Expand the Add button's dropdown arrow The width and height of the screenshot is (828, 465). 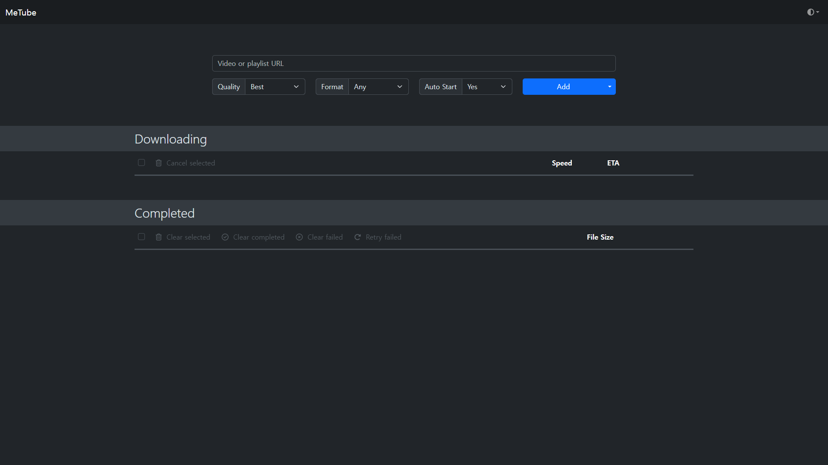609,87
